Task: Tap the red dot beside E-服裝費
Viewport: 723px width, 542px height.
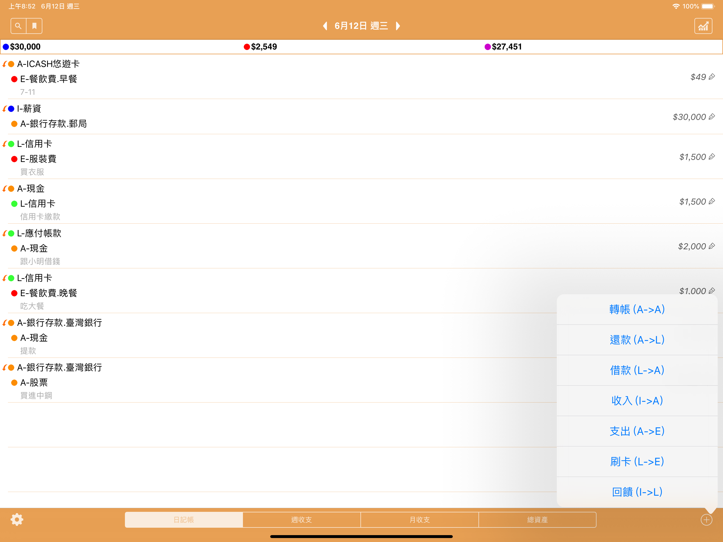Action: 14,159
